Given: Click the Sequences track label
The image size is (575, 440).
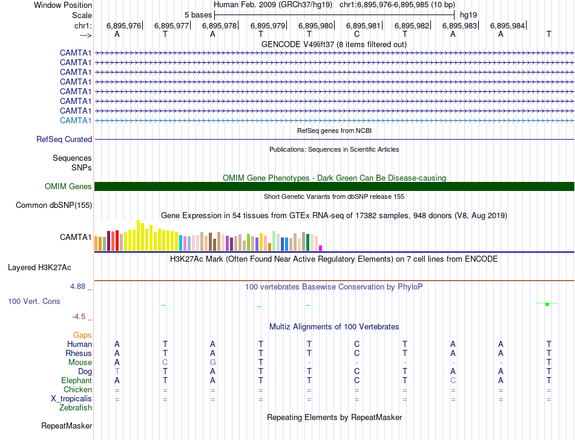Looking at the screenshot, I should click(x=72, y=158).
